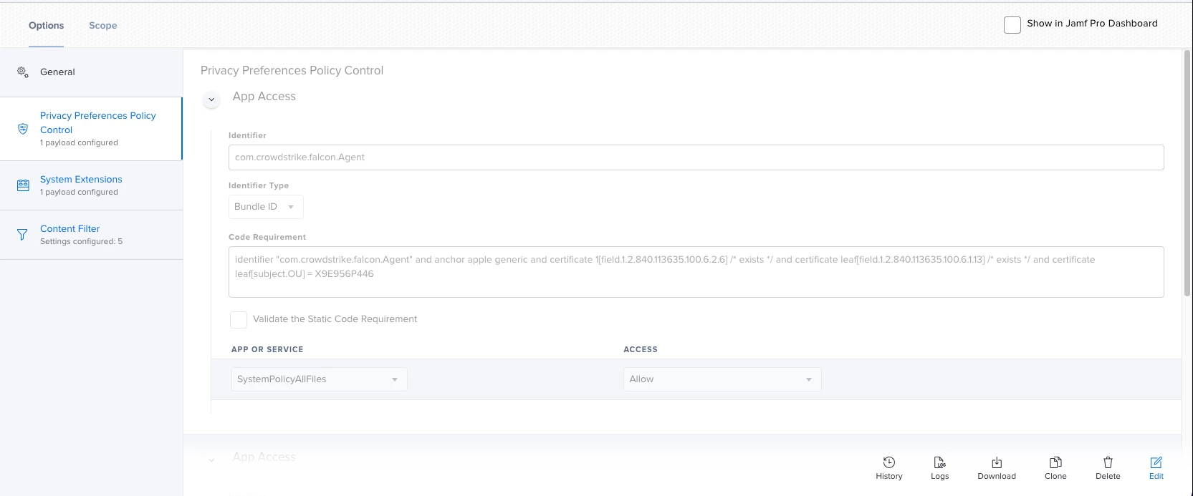The width and height of the screenshot is (1193, 496).
Task: Open the Logs icon
Action: click(x=939, y=462)
